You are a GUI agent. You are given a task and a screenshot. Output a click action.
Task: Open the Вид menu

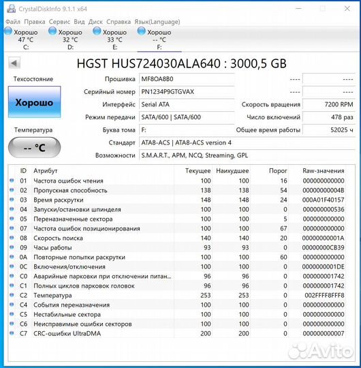click(79, 22)
